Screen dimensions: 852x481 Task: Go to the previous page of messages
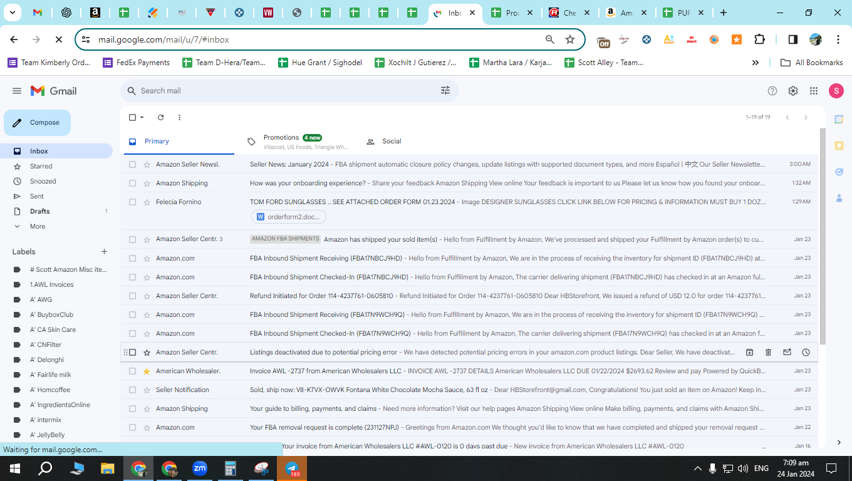(x=787, y=117)
